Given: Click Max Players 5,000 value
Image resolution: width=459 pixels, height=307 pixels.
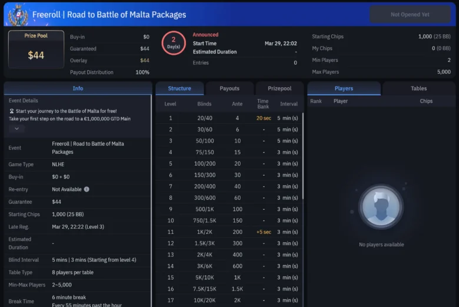Looking at the screenshot, I should (444, 72).
